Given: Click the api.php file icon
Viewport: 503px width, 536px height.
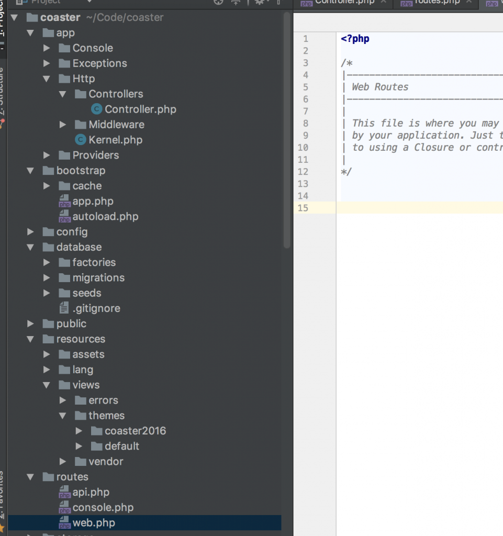Looking at the screenshot, I should [x=64, y=493].
